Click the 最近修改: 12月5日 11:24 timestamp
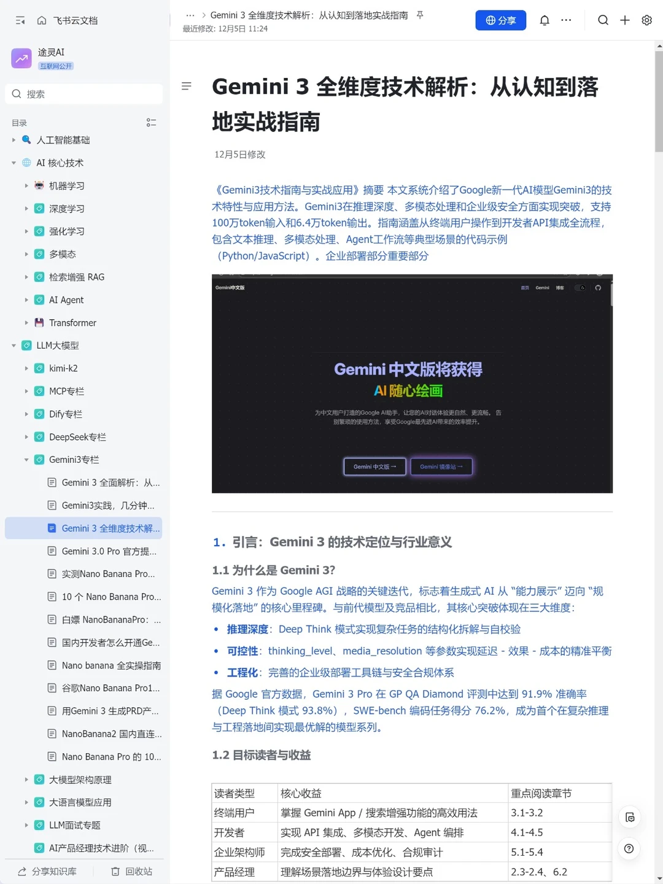663x884 pixels. point(225,29)
